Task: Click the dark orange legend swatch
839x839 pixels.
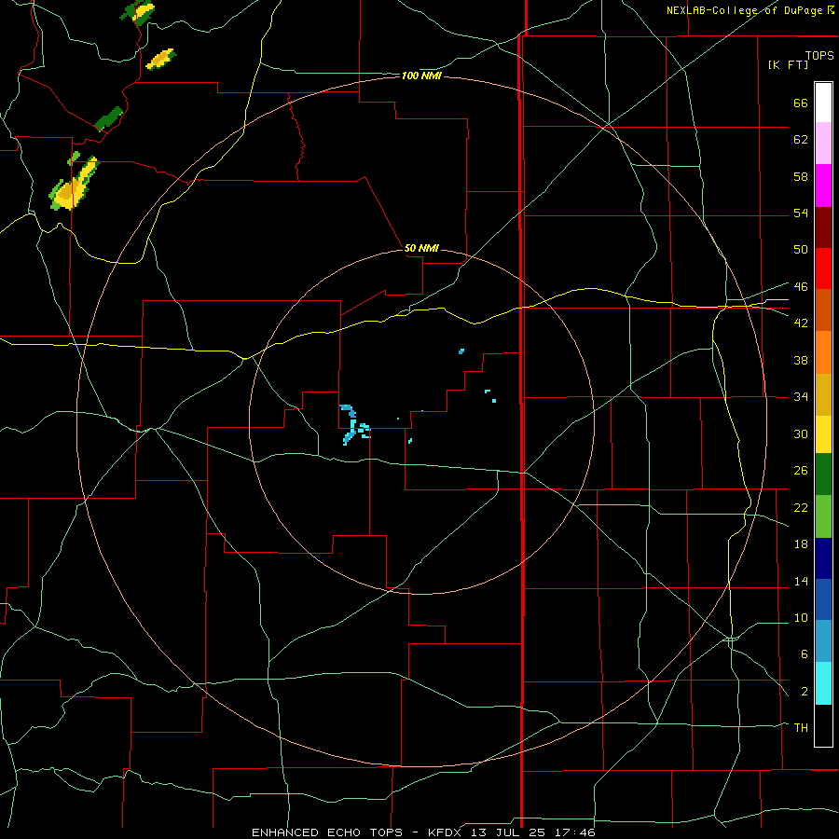Action: 823,310
